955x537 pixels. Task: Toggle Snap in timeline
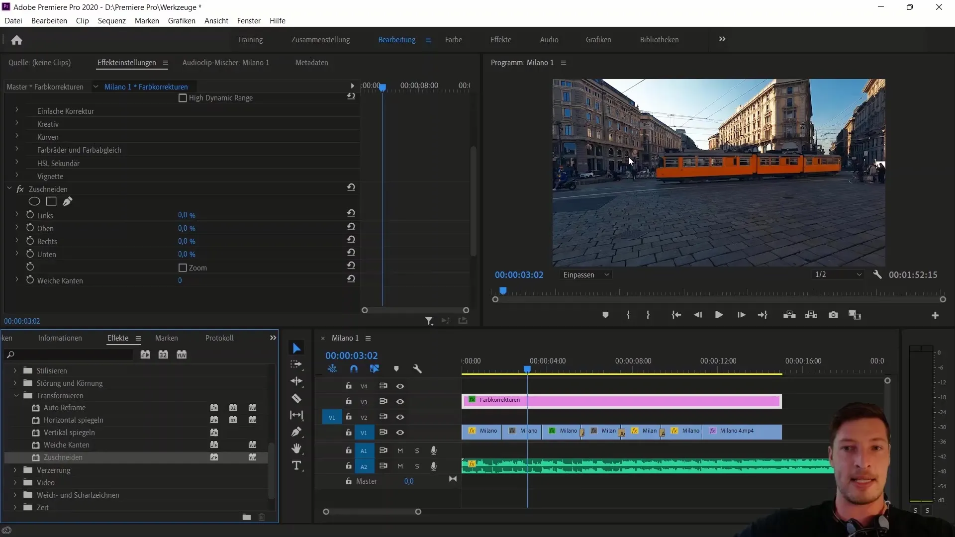(x=354, y=369)
